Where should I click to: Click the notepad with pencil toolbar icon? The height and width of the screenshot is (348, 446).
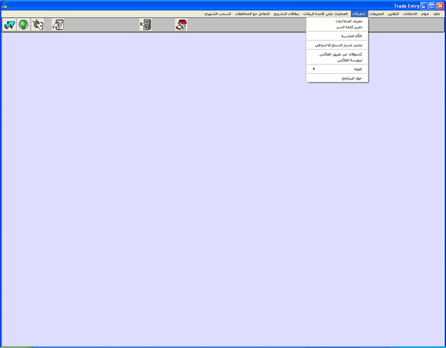pos(58,25)
